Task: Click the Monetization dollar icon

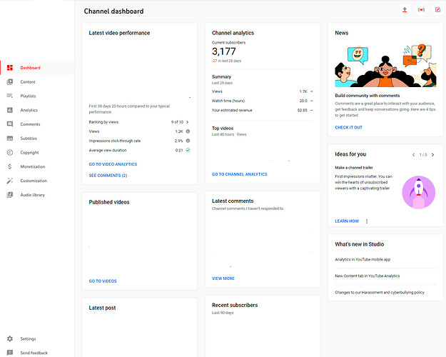Action: (10, 166)
